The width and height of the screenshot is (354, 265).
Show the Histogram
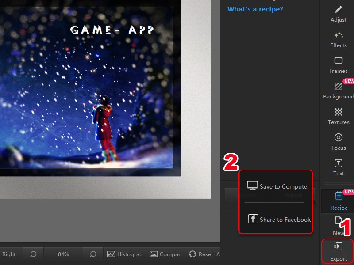point(125,254)
